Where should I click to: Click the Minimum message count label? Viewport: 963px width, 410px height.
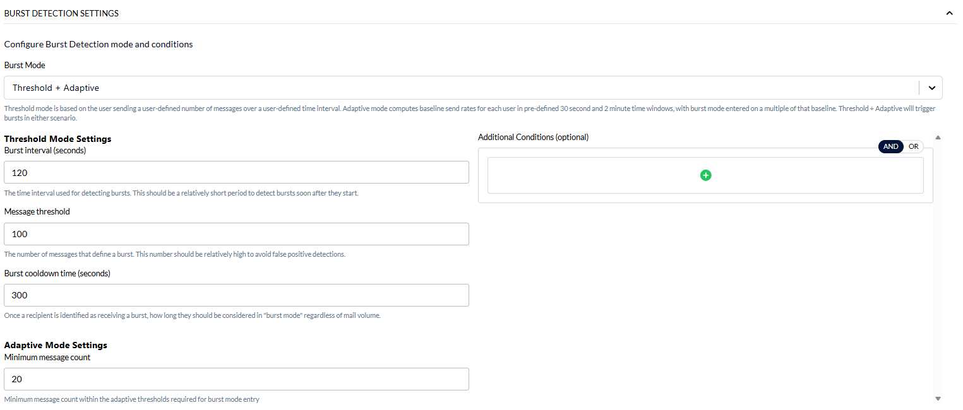47,358
